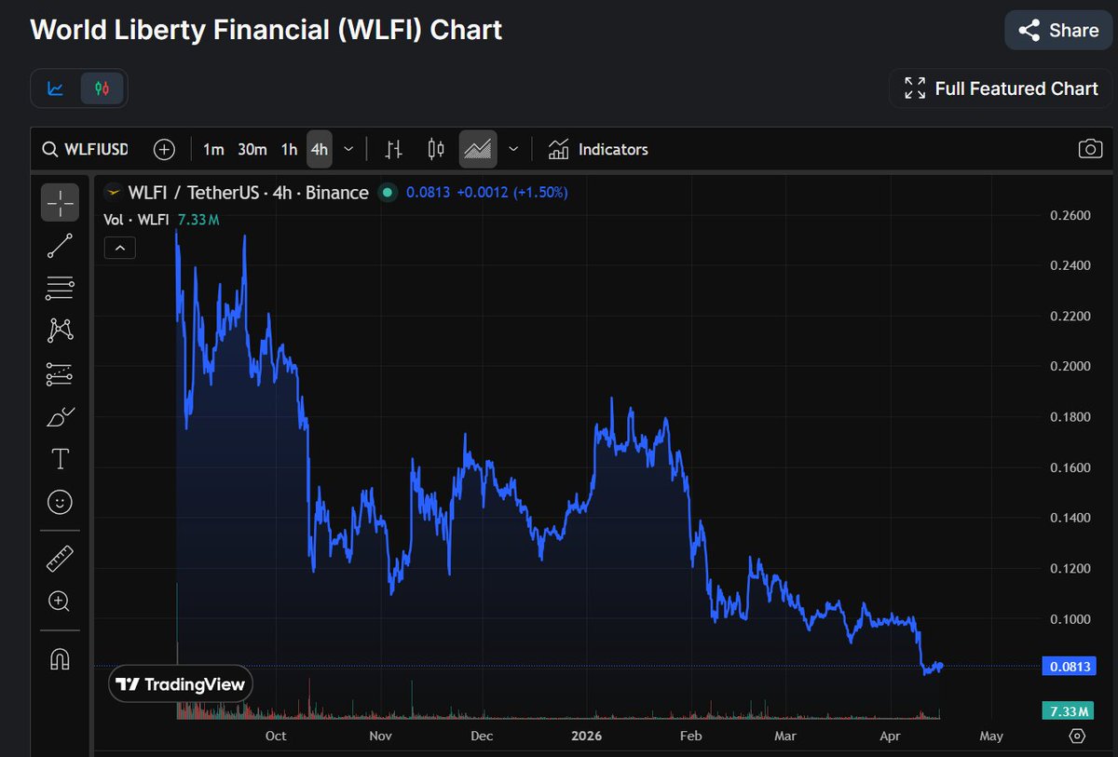
Task: Open the Fibonacci retracement tools
Action: tap(60, 289)
